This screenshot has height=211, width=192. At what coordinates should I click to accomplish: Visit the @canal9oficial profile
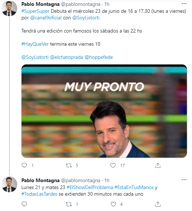point(46,18)
